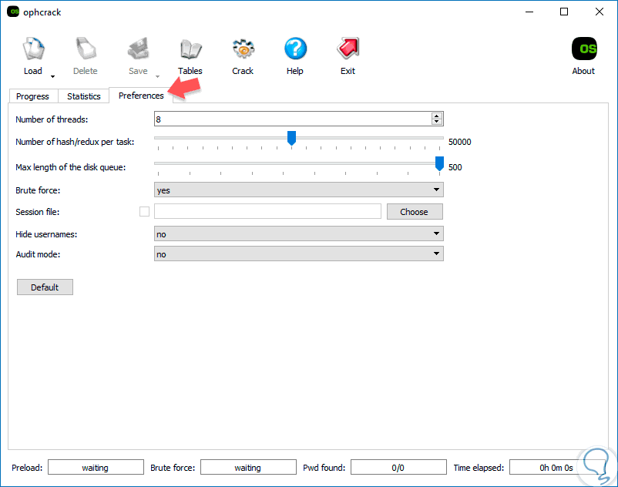The image size is (618, 487).
Task: Click the Time elapsed field
Action: coord(556,467)
